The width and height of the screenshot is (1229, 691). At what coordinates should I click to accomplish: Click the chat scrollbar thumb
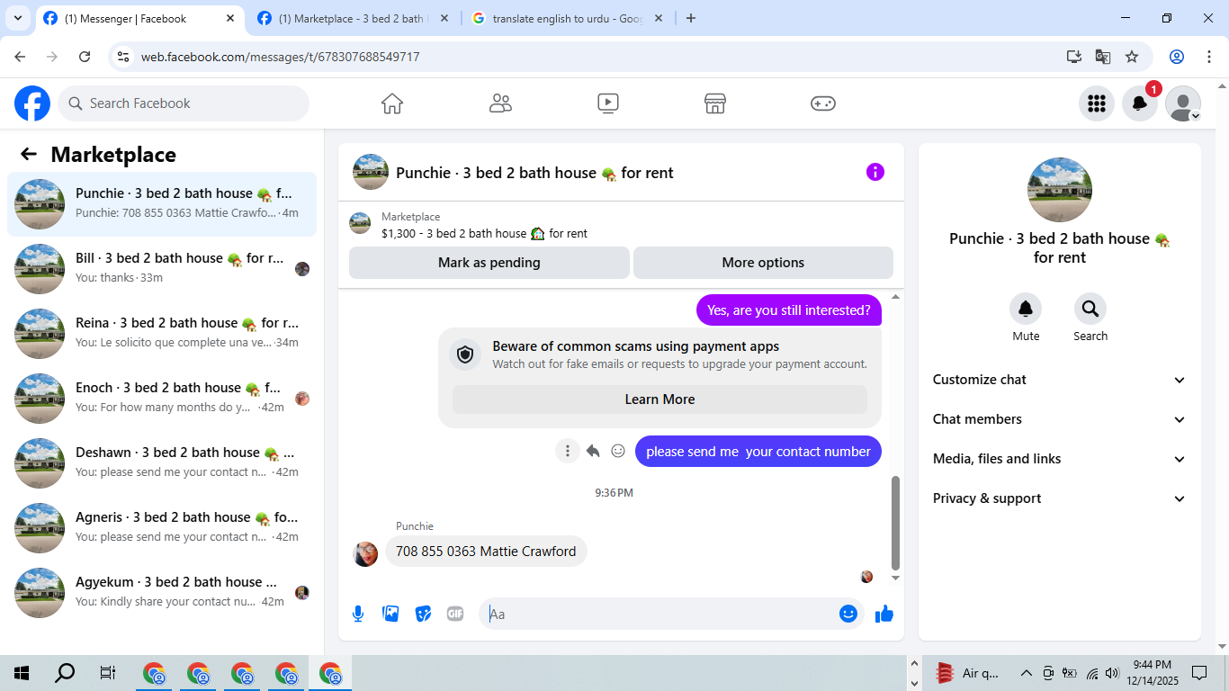(895, 523)
